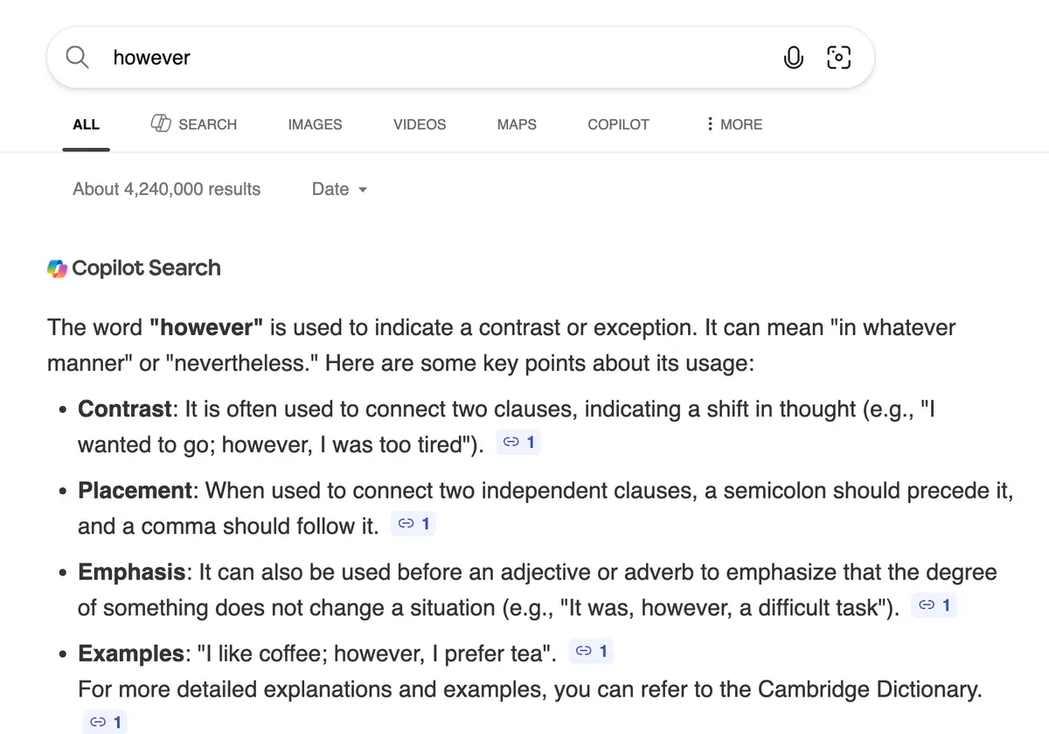Start voice search with microphone icon

[x=793, y=58]
